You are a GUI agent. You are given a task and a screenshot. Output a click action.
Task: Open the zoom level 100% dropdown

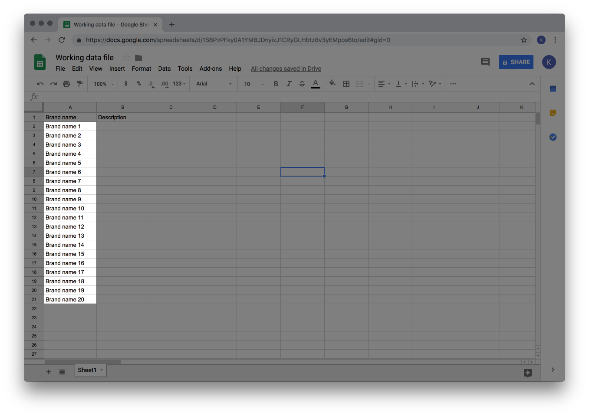click(104, 84)
